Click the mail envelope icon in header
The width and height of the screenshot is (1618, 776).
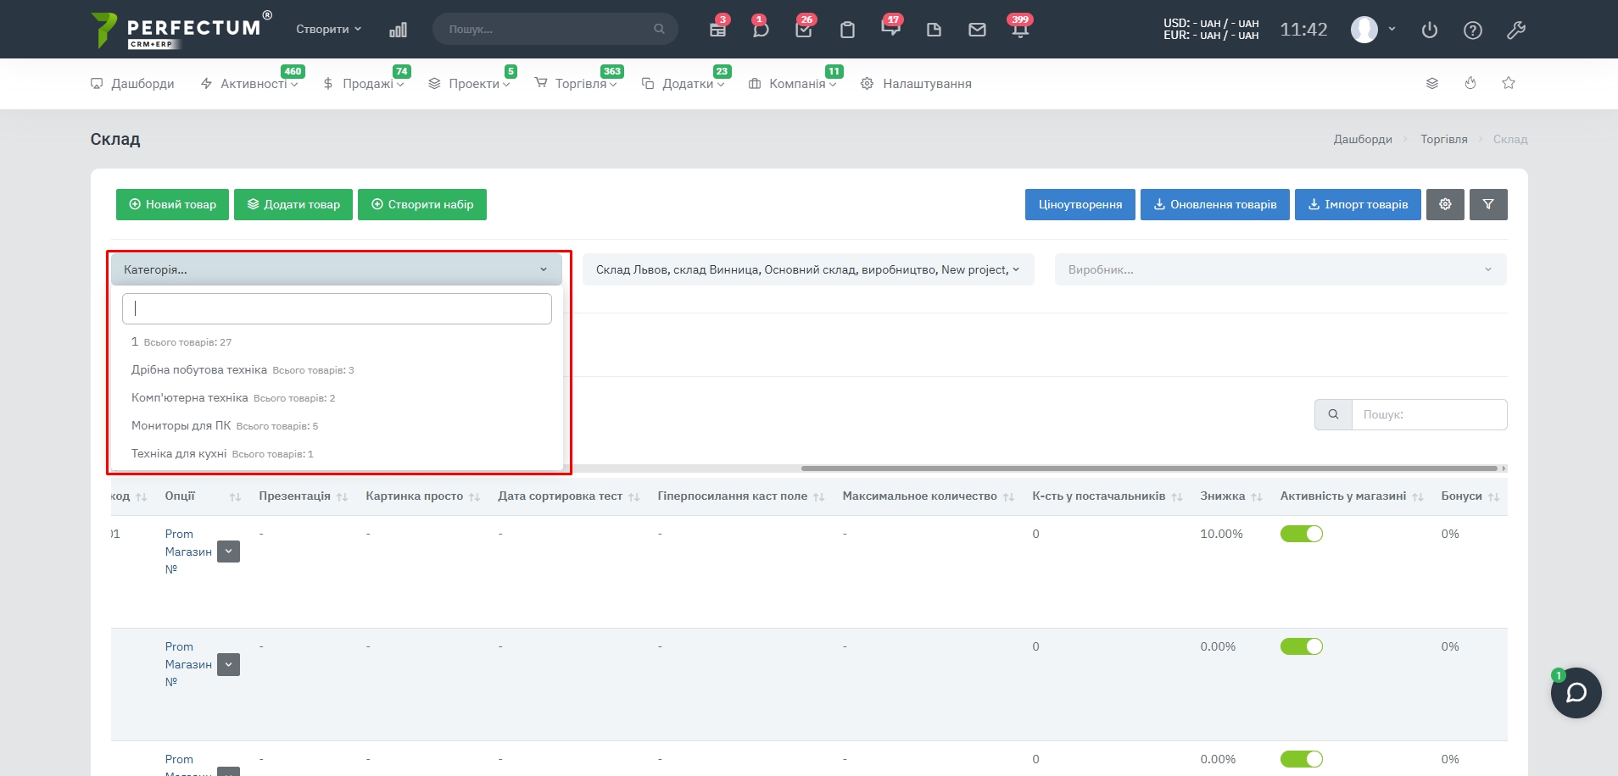pos(977,30)
